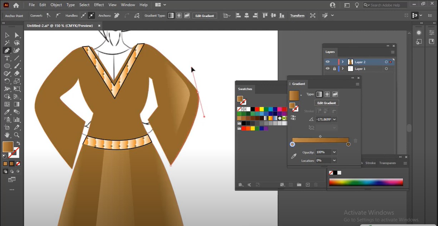Open the gradient angle dropdown

click(334, 119)
